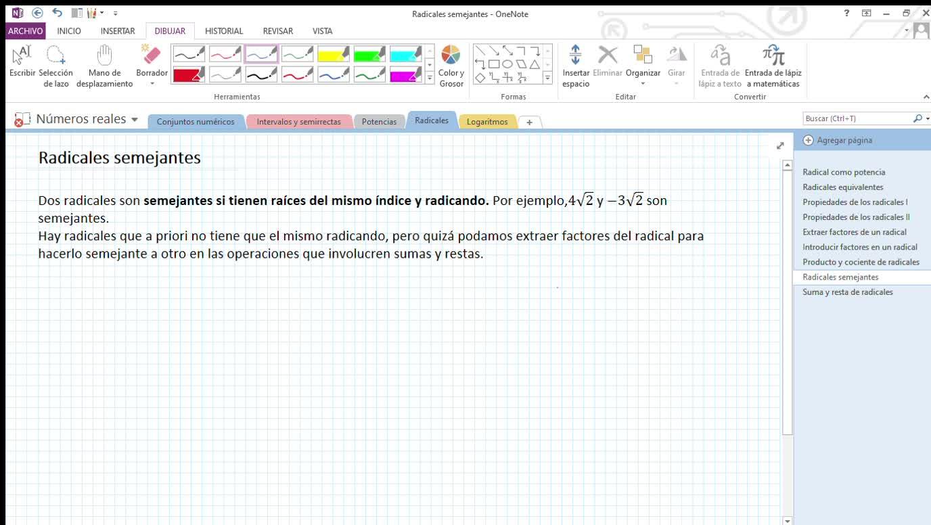Open the search scope dropdown arrow

[x=928, y=118]
